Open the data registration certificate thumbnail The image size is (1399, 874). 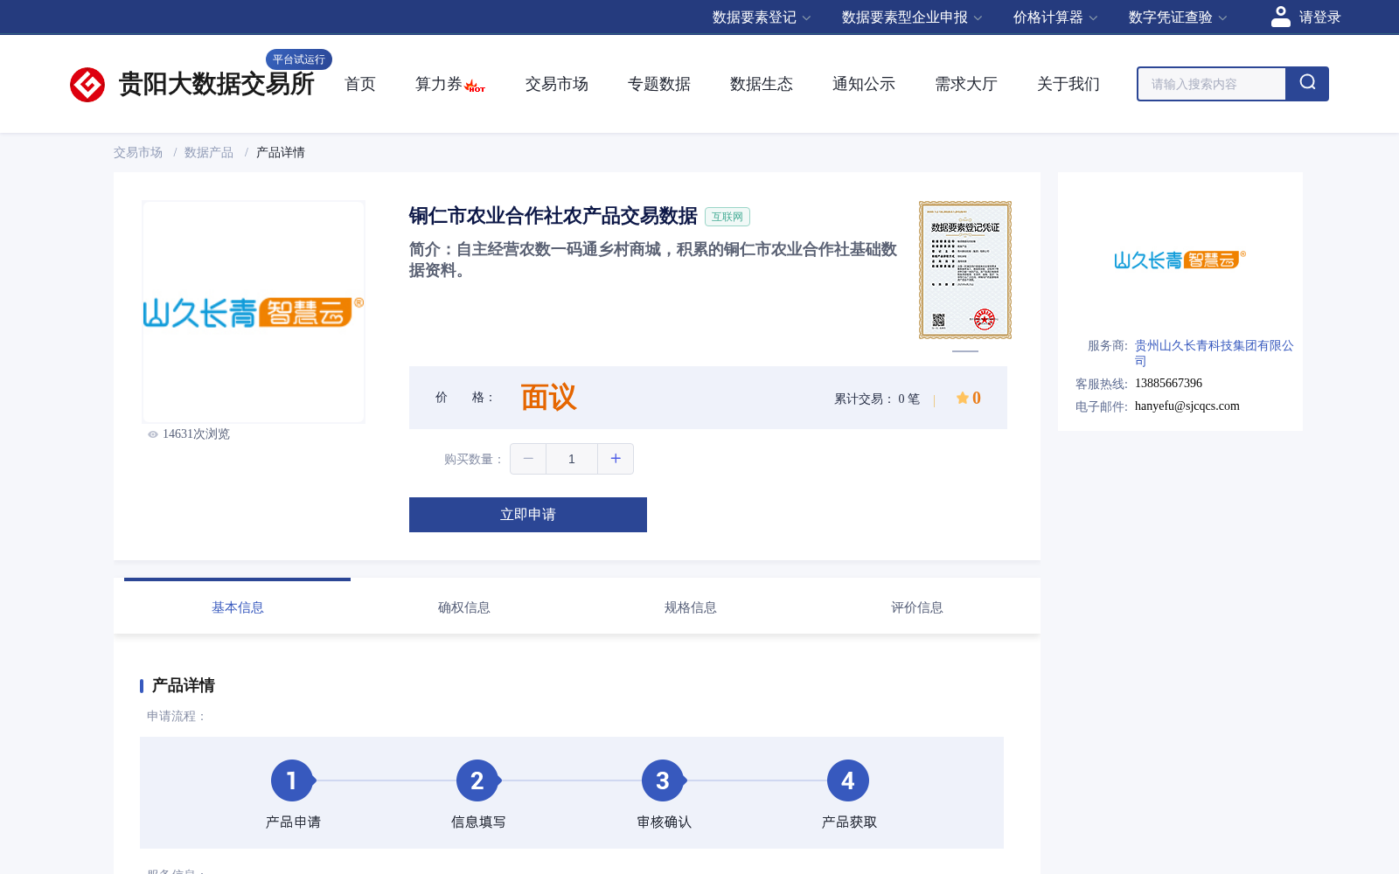click(965, 270)
